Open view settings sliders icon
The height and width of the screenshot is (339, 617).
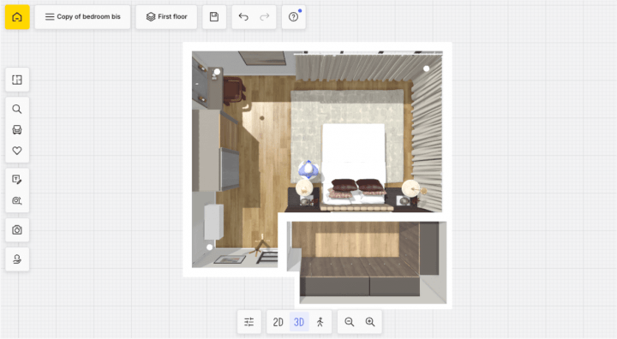click(x=249, y=322)
